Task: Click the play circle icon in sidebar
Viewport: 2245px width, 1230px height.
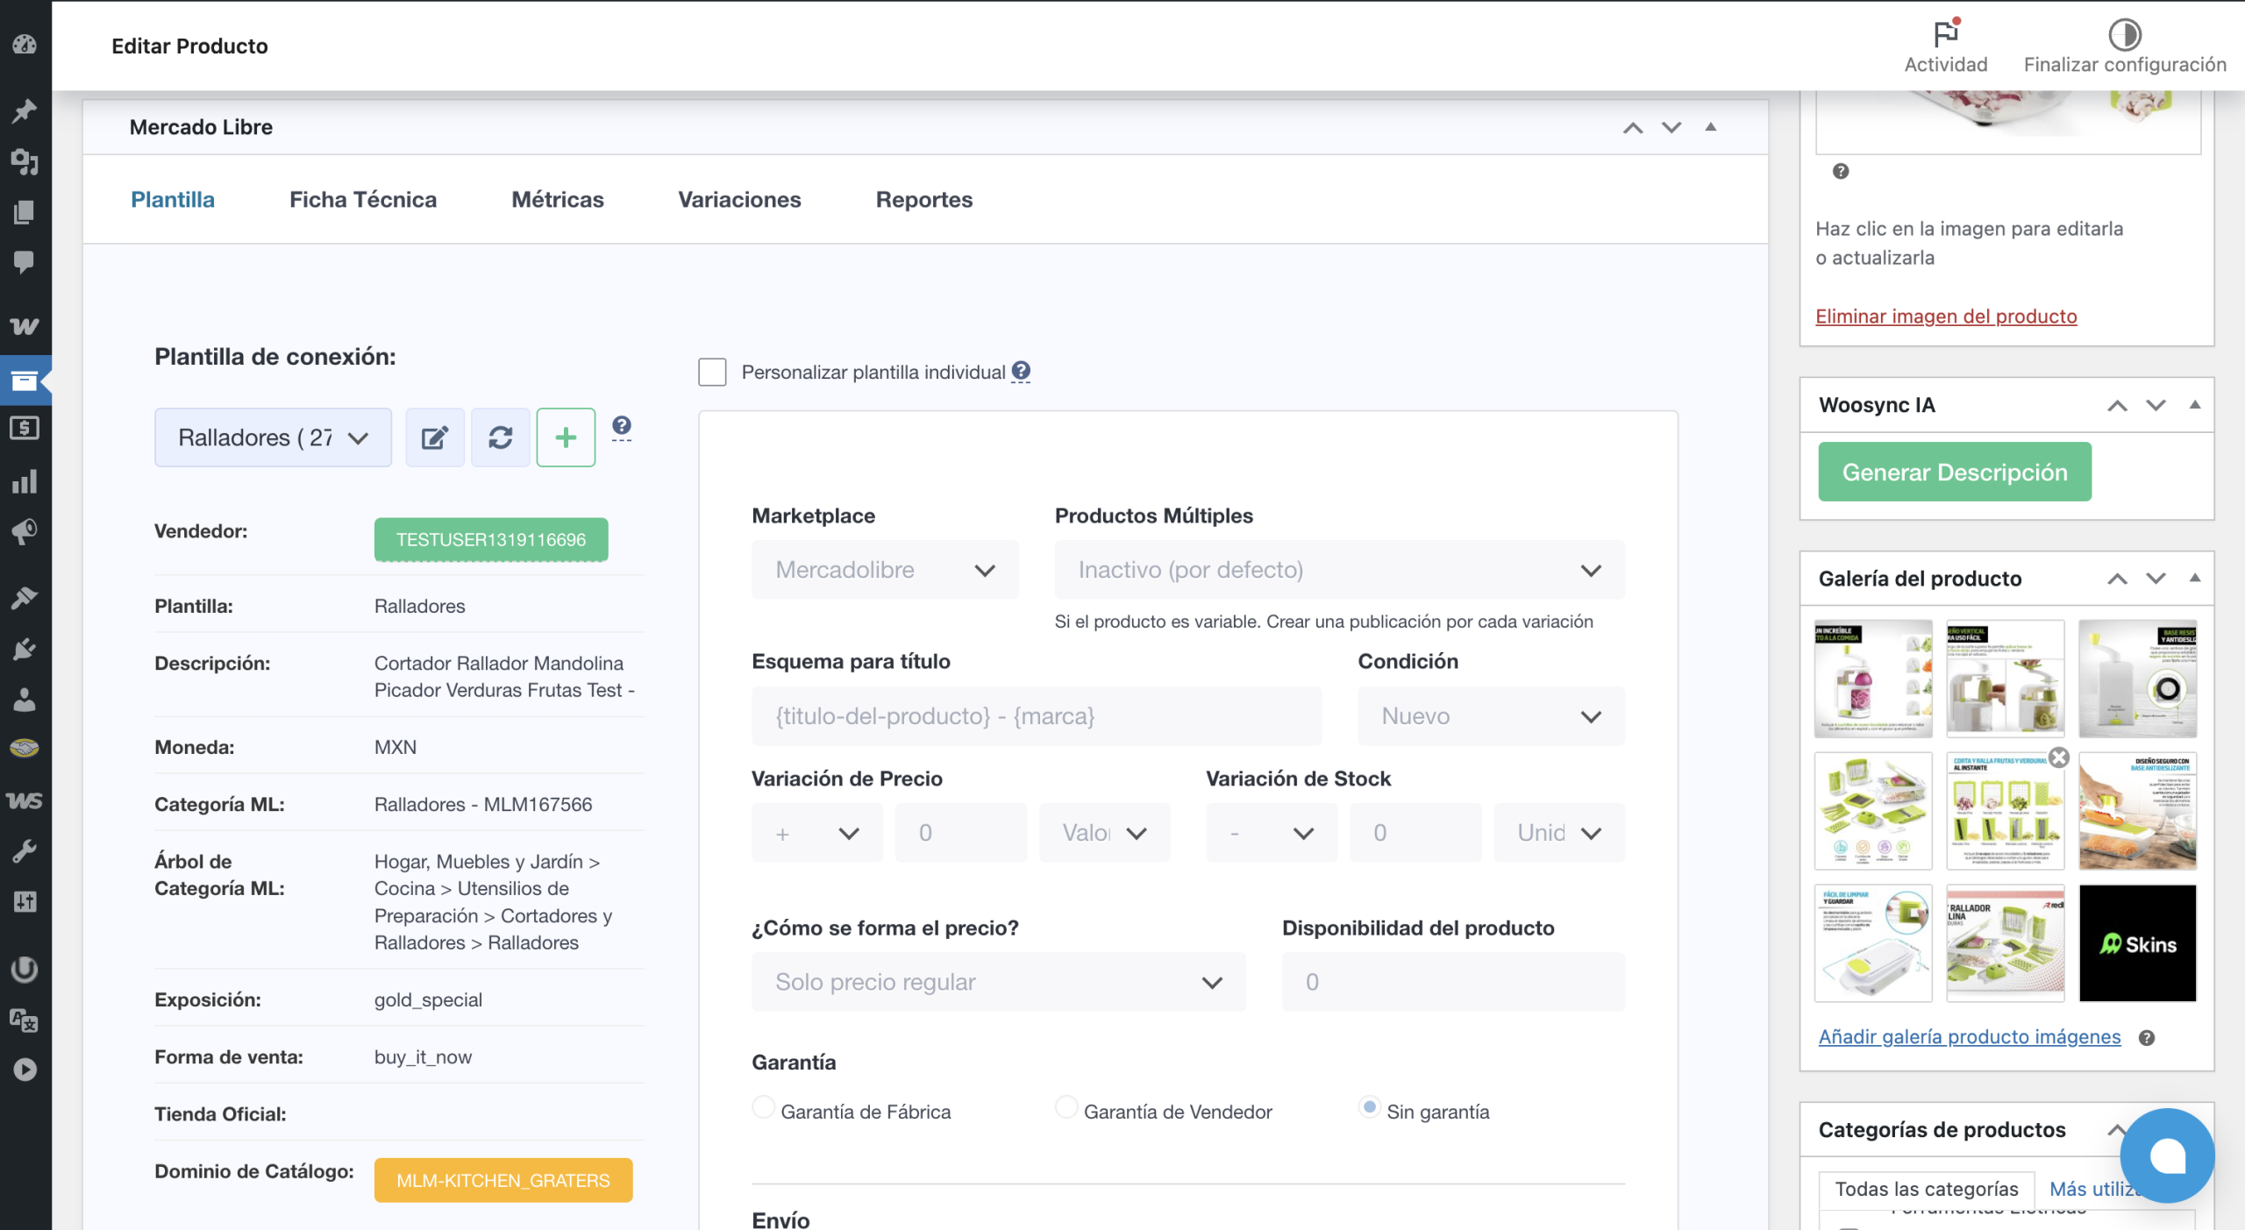Action: [x=25, y=1070]
